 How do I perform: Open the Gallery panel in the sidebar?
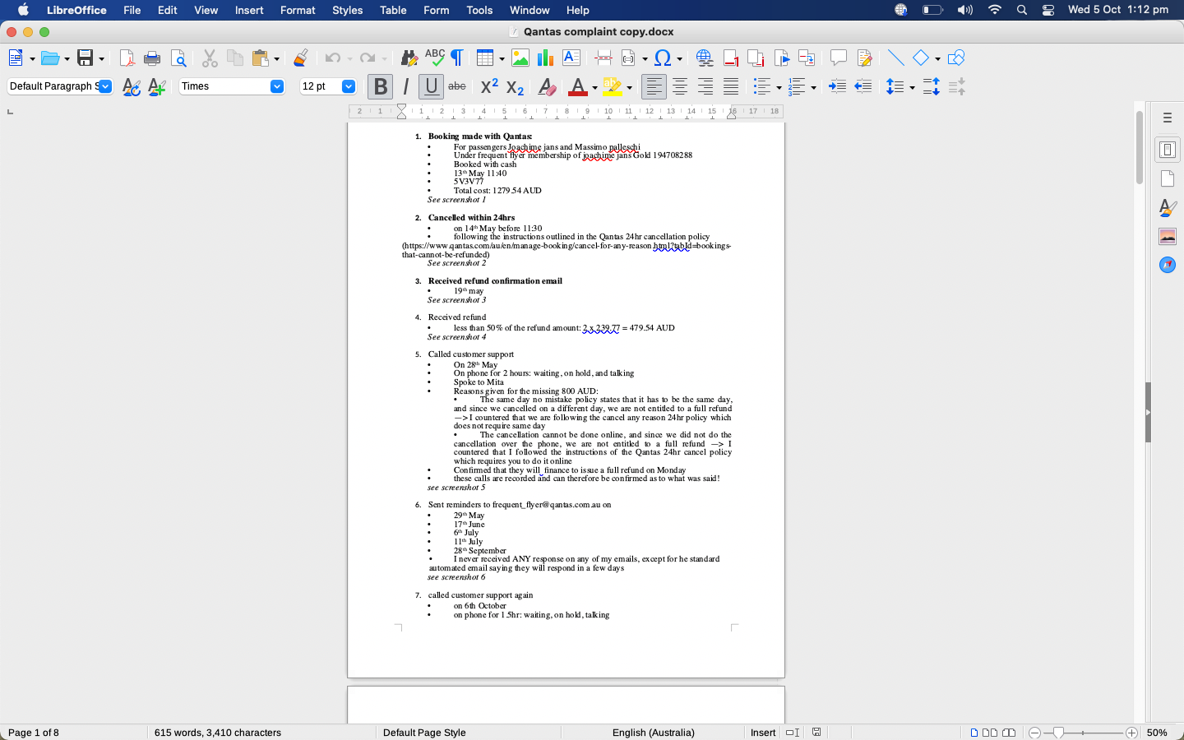click(1168, 236)
